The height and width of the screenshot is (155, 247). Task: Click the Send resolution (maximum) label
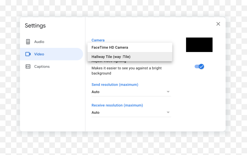(x=115, y=85)
